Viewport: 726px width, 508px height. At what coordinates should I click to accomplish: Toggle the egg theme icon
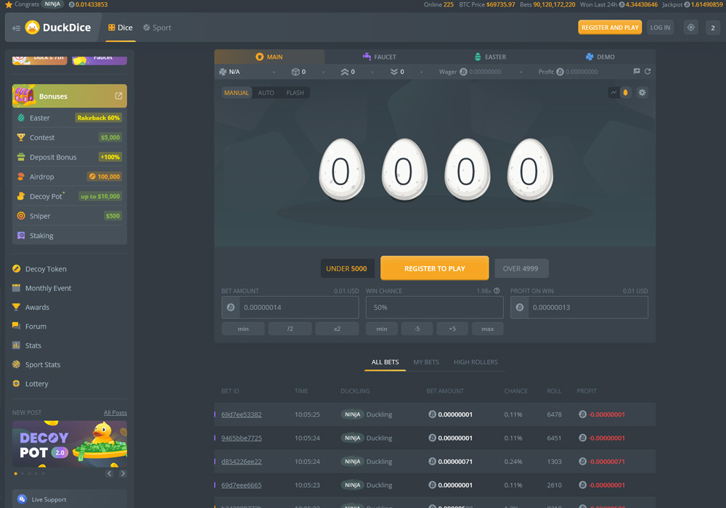click(x=626, y=93)
